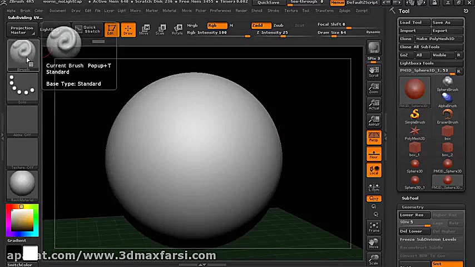The height and width of the screenshot is (267, 475).
Task: Select the box_1 tool thumbnail
Action: tap(415, 150)
